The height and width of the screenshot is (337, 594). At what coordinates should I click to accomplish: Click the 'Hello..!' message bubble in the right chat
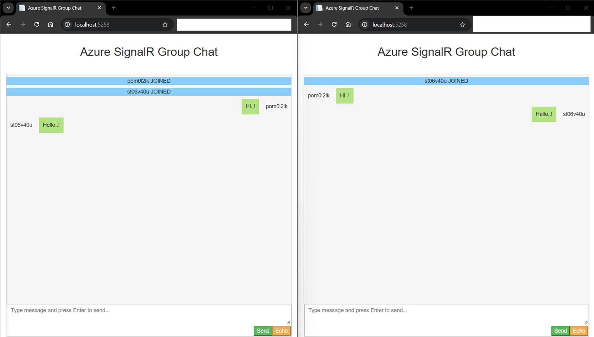[x=544, y=114]
